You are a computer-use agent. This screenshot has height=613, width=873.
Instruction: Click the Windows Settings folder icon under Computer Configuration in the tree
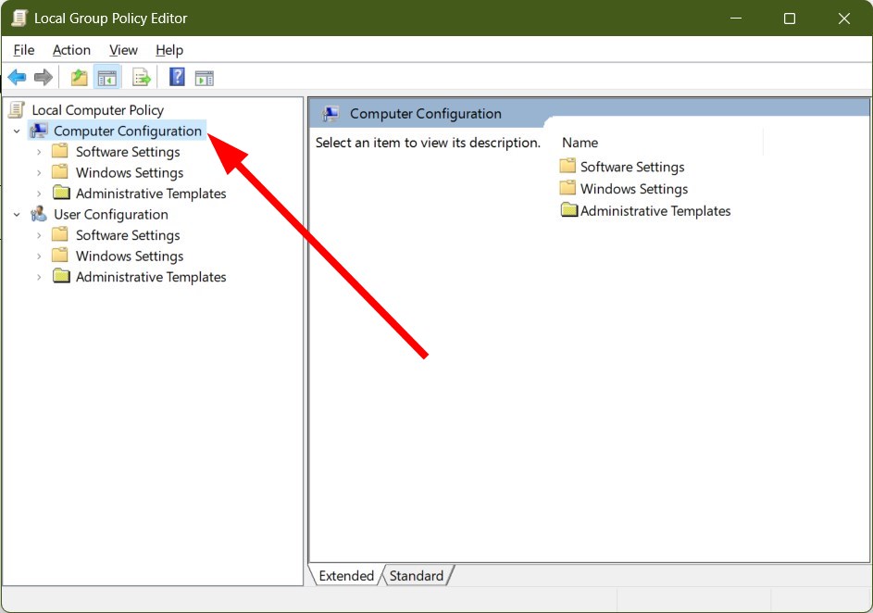point(59,172)
